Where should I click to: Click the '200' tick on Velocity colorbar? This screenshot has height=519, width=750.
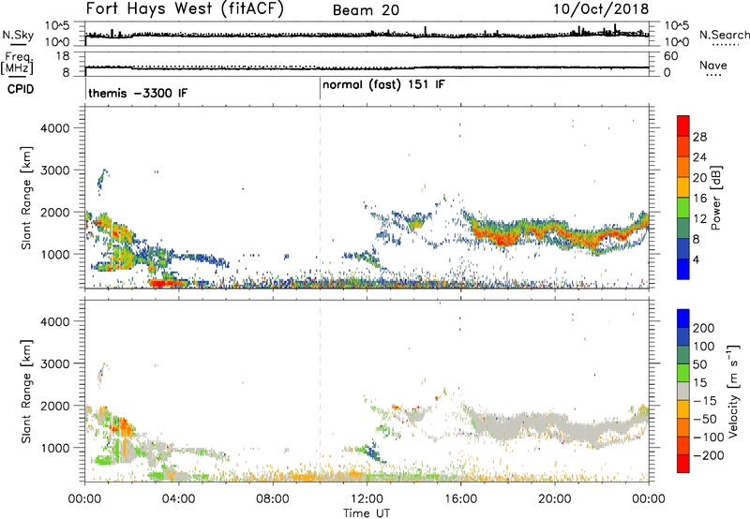click(x=704, y=328)
